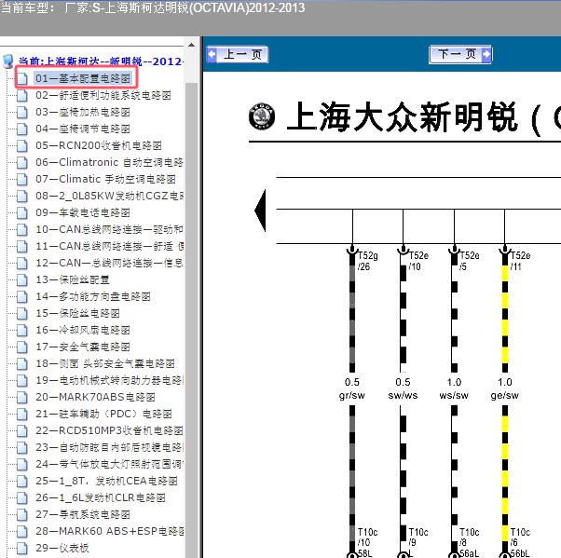
Task: Select the root node 当前:上海斯柯达--新明锐
Action: tap(101, 61)
